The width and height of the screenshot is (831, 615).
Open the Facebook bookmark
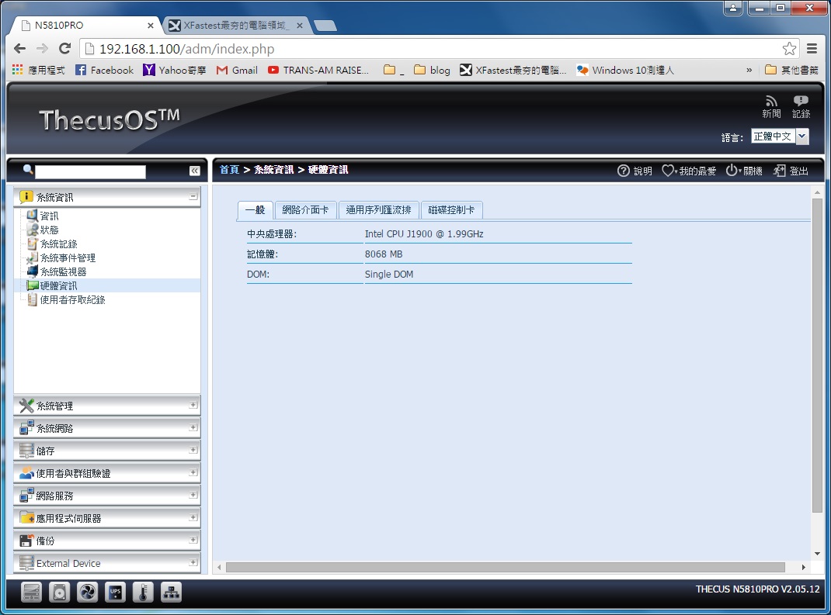pos(104,70)
